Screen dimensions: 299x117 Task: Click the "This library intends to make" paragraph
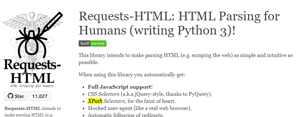point(185,59)
